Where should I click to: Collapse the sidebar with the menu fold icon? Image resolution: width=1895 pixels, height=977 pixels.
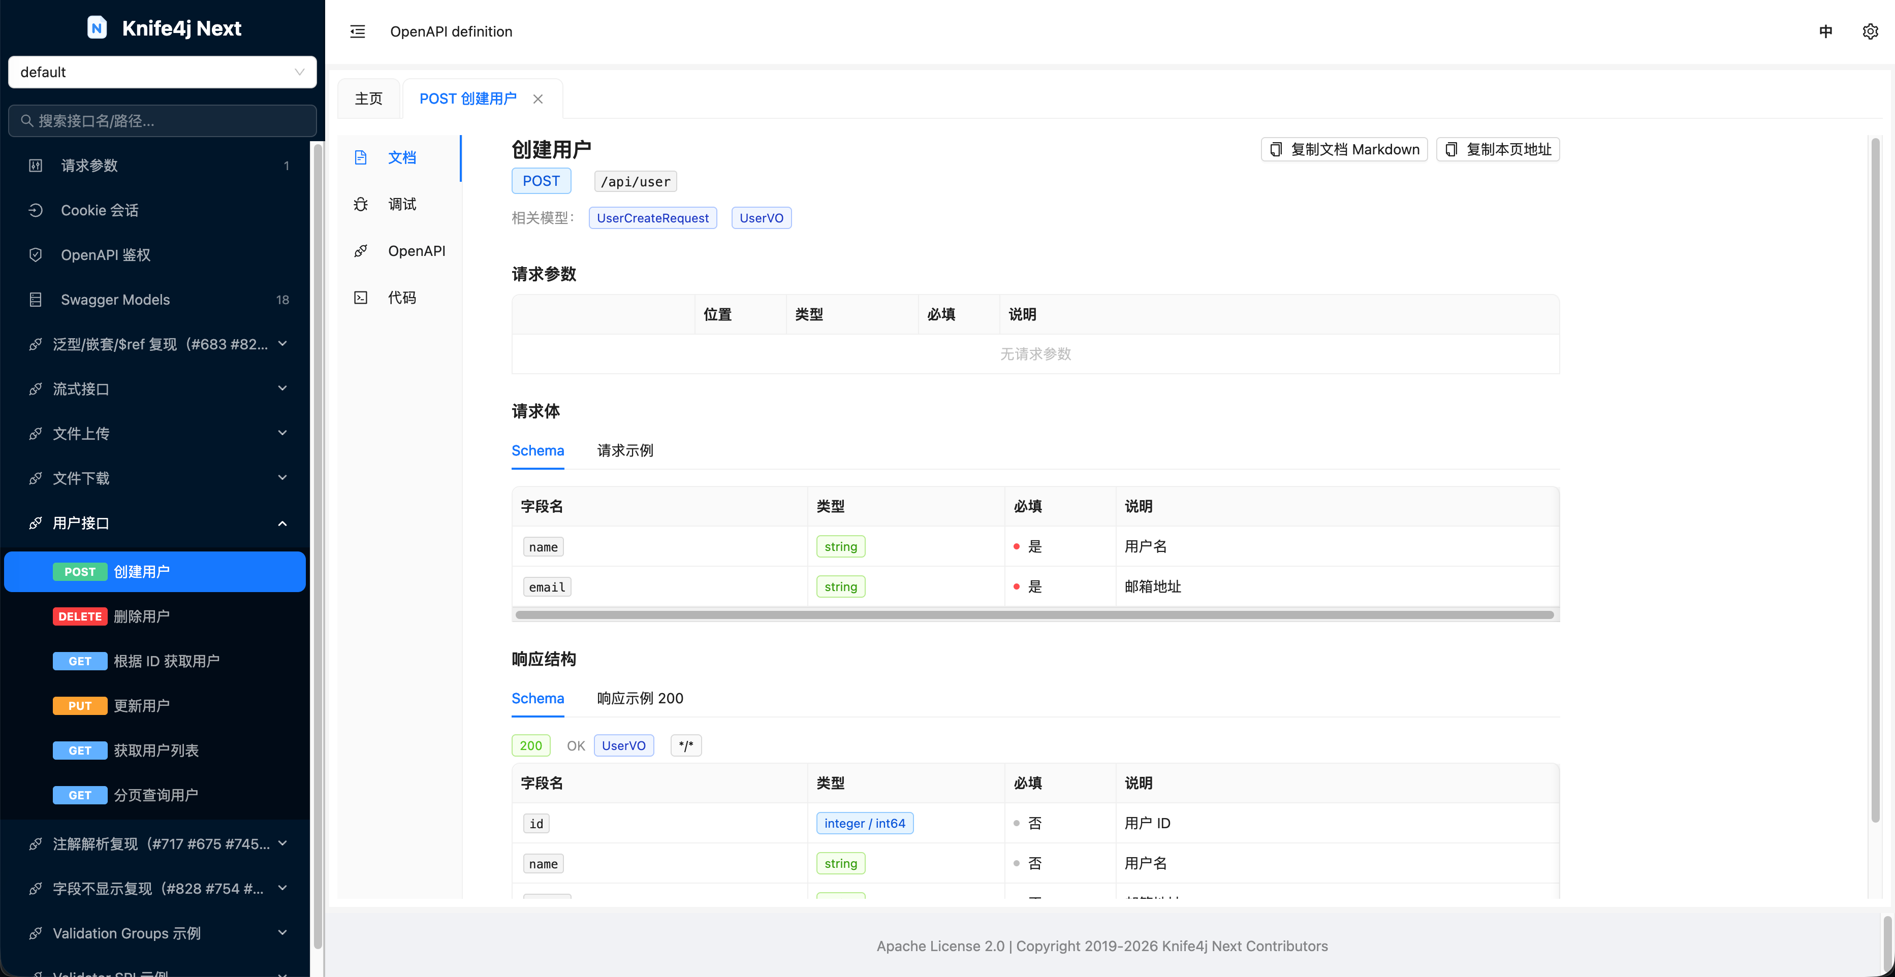point(358,31)
